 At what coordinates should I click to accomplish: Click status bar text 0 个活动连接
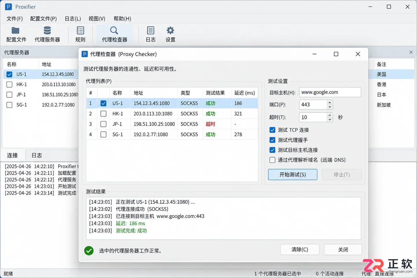[330, 274]
